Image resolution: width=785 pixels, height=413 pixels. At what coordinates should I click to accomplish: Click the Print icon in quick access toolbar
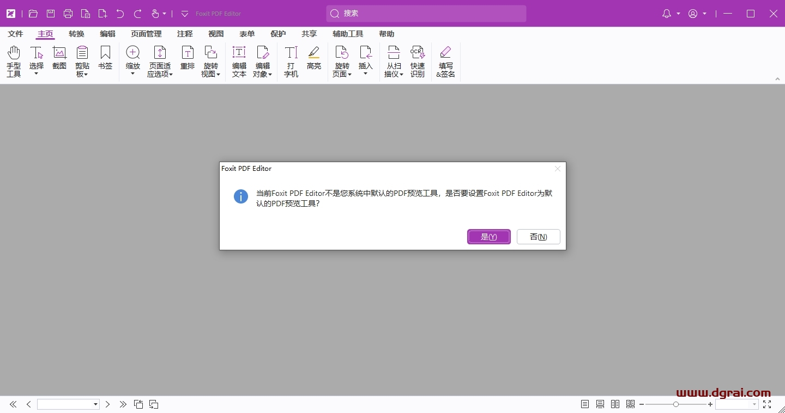pos(68,14)
